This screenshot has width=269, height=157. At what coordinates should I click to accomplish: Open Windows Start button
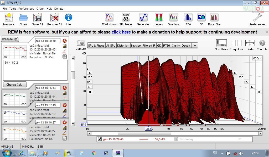click(7, 153)
